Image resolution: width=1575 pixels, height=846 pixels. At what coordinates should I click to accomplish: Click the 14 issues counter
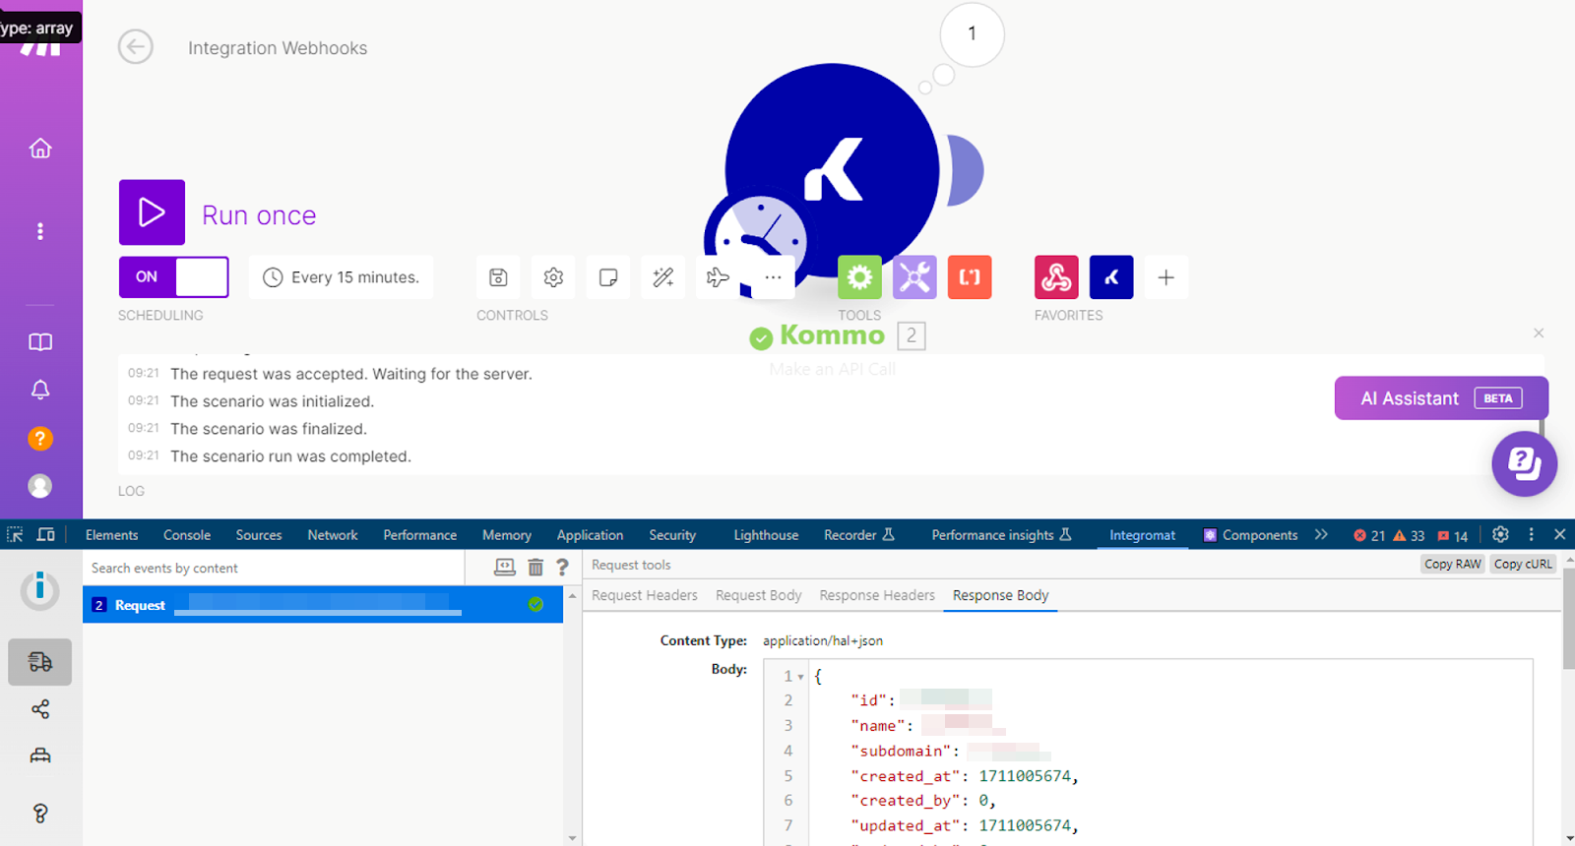1452,535
